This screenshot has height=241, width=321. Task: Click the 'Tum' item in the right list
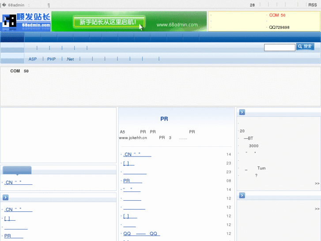pyautogui.click(x=261, y=168)
